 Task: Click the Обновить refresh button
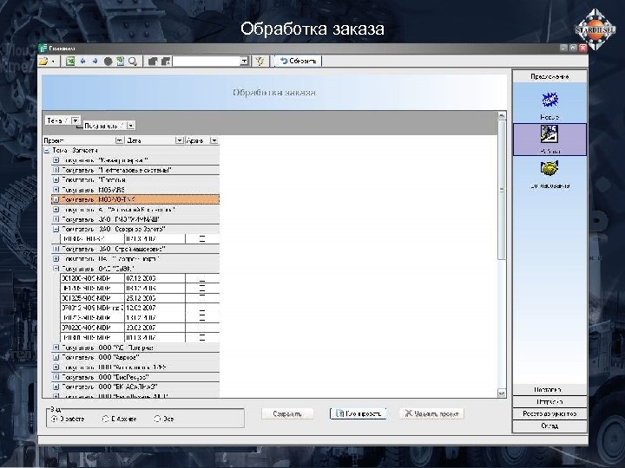[x=298, y=61]
